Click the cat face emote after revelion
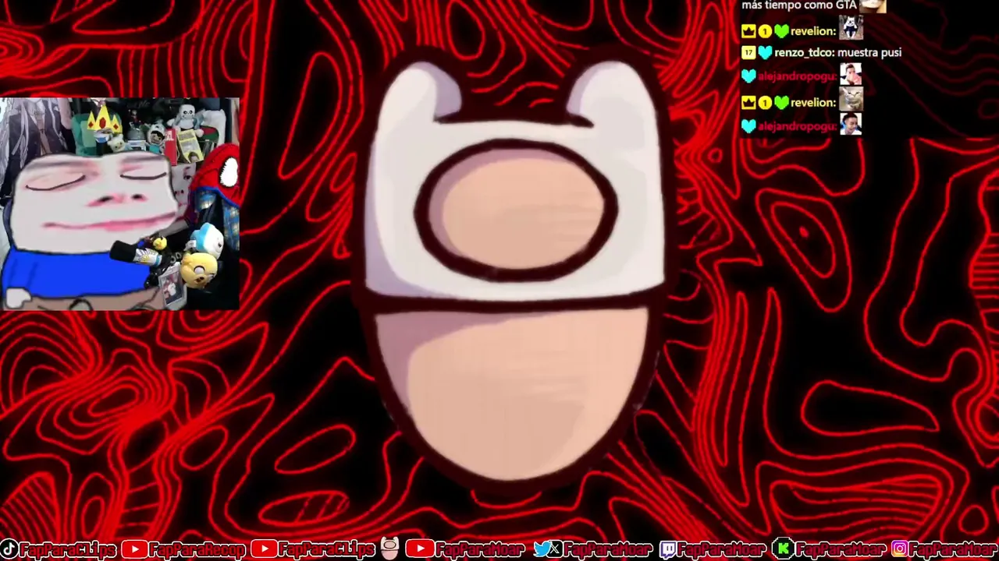The height and width of the screenshot is (561, 999). [851, 100]
